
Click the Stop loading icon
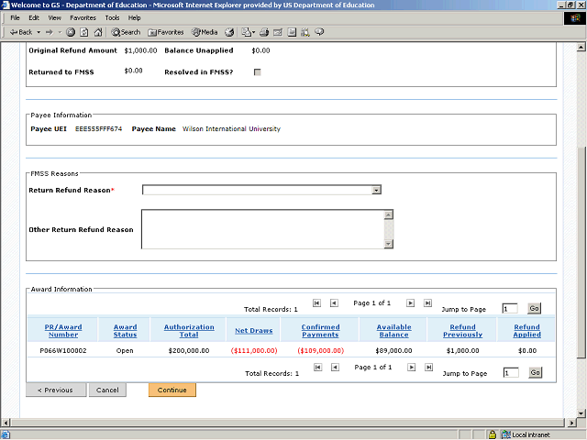point(71,32)
